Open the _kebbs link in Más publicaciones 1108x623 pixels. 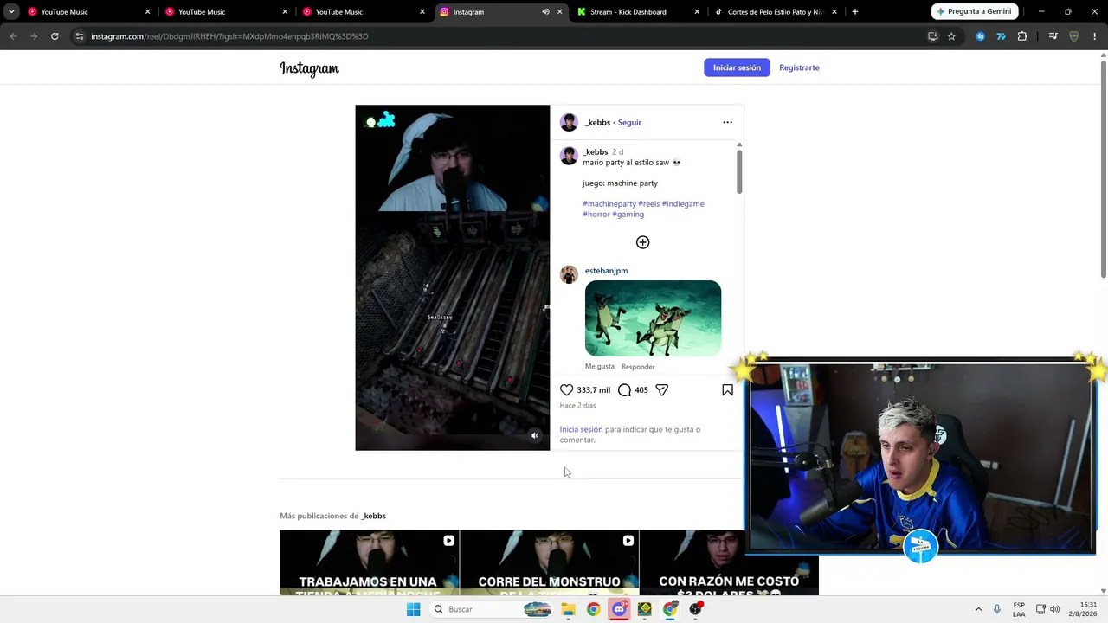coord(373,516)
